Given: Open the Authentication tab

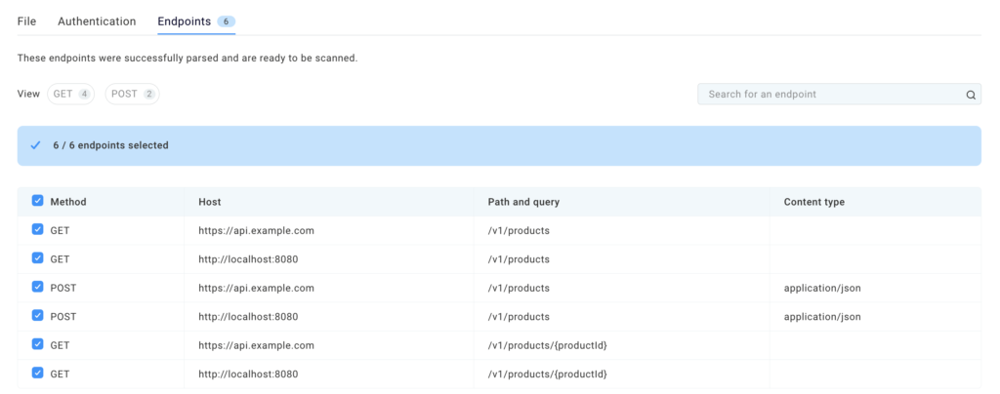Looking at the screenshot, I should (97, 20).
